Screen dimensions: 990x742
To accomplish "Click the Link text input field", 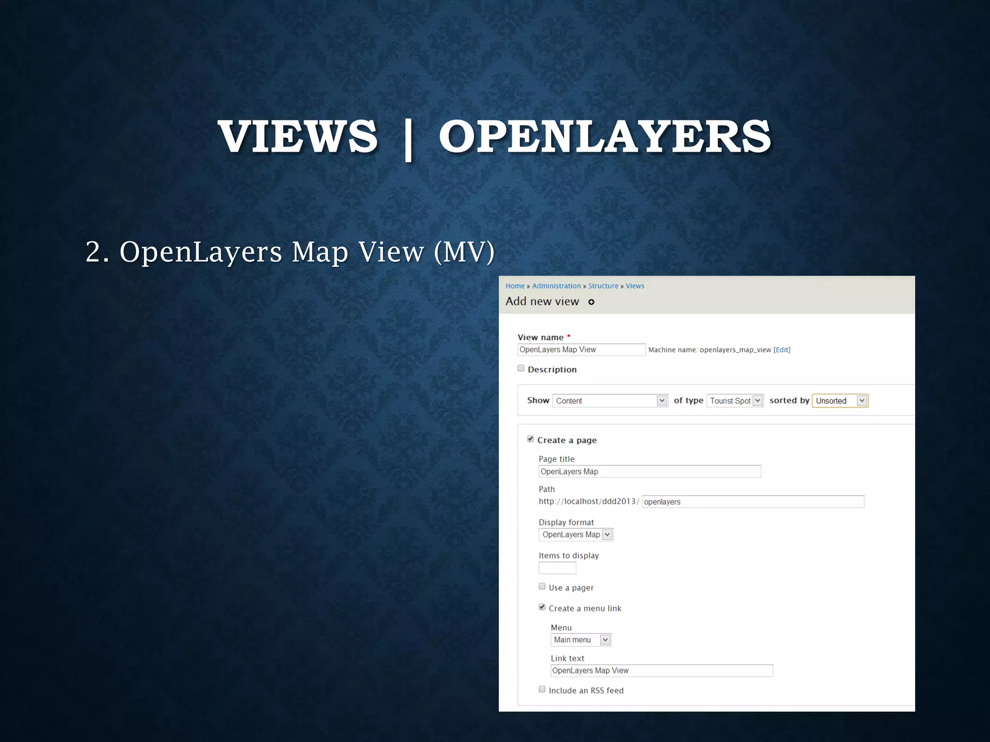I will point(661,671).
